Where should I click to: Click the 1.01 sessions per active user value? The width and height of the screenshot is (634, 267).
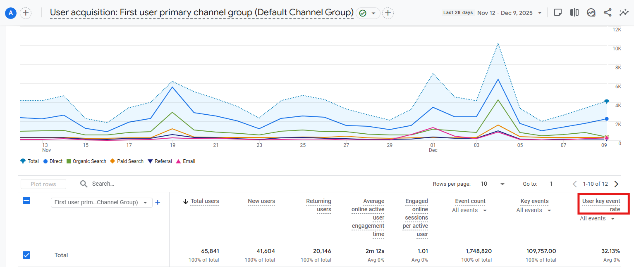423,251
